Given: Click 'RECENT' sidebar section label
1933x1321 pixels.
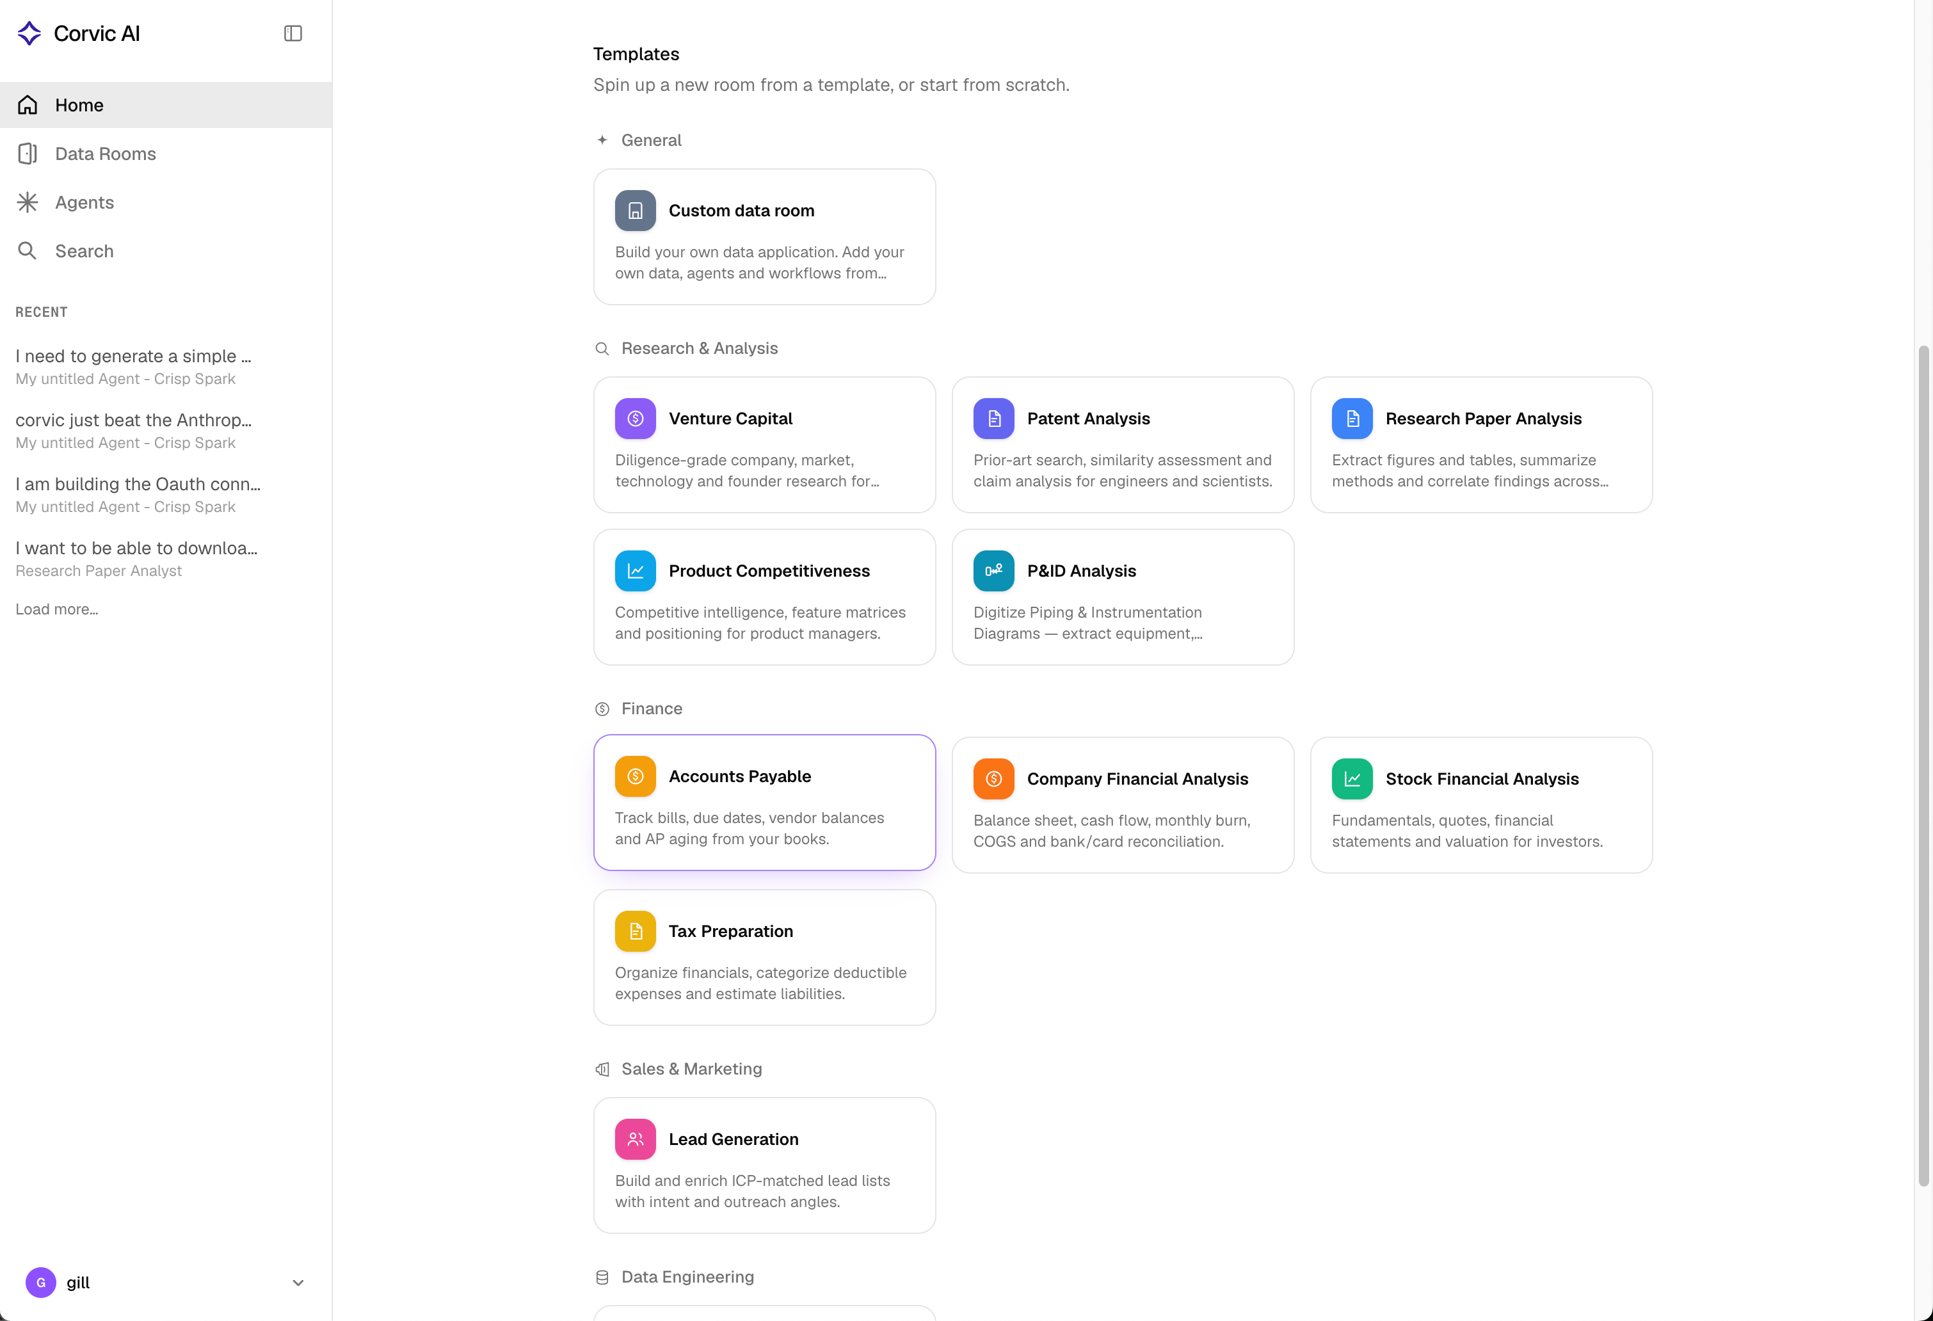Looking at the screenshot, I should pyautogui.click(x=41, y=312).
